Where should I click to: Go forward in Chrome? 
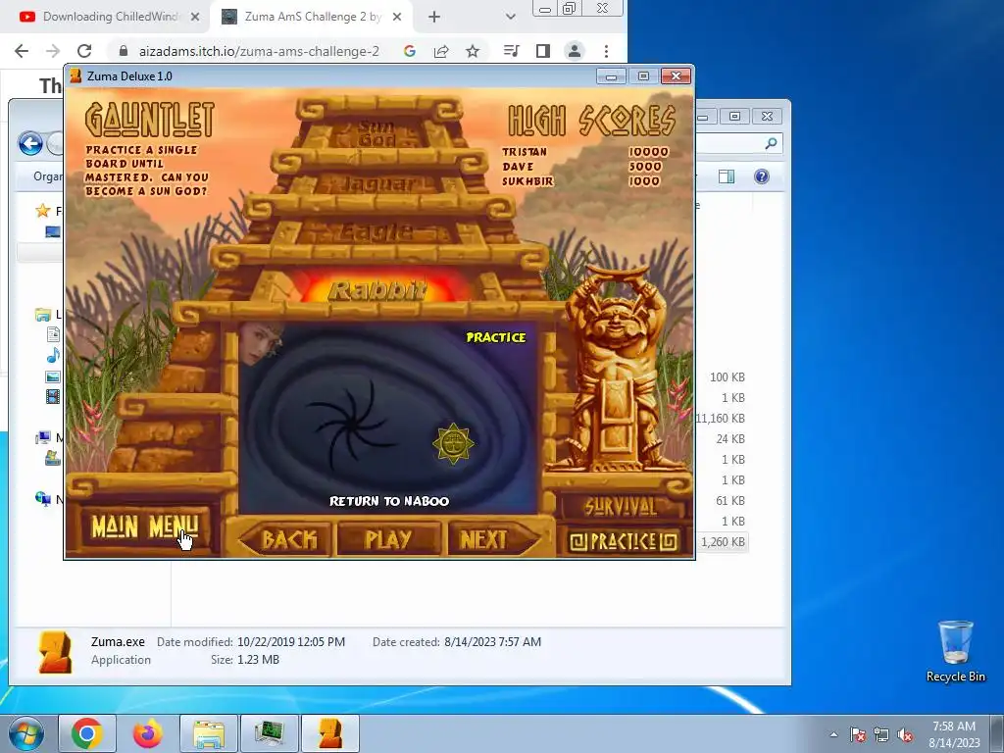(53, 51)
